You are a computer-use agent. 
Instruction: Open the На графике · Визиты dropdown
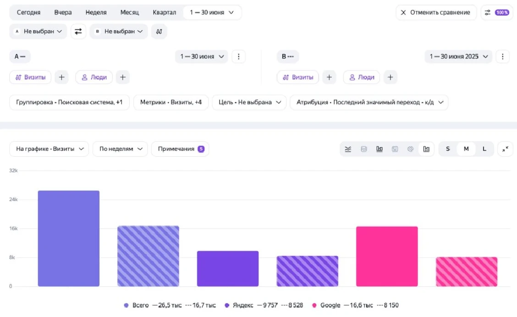pos(49,149)
